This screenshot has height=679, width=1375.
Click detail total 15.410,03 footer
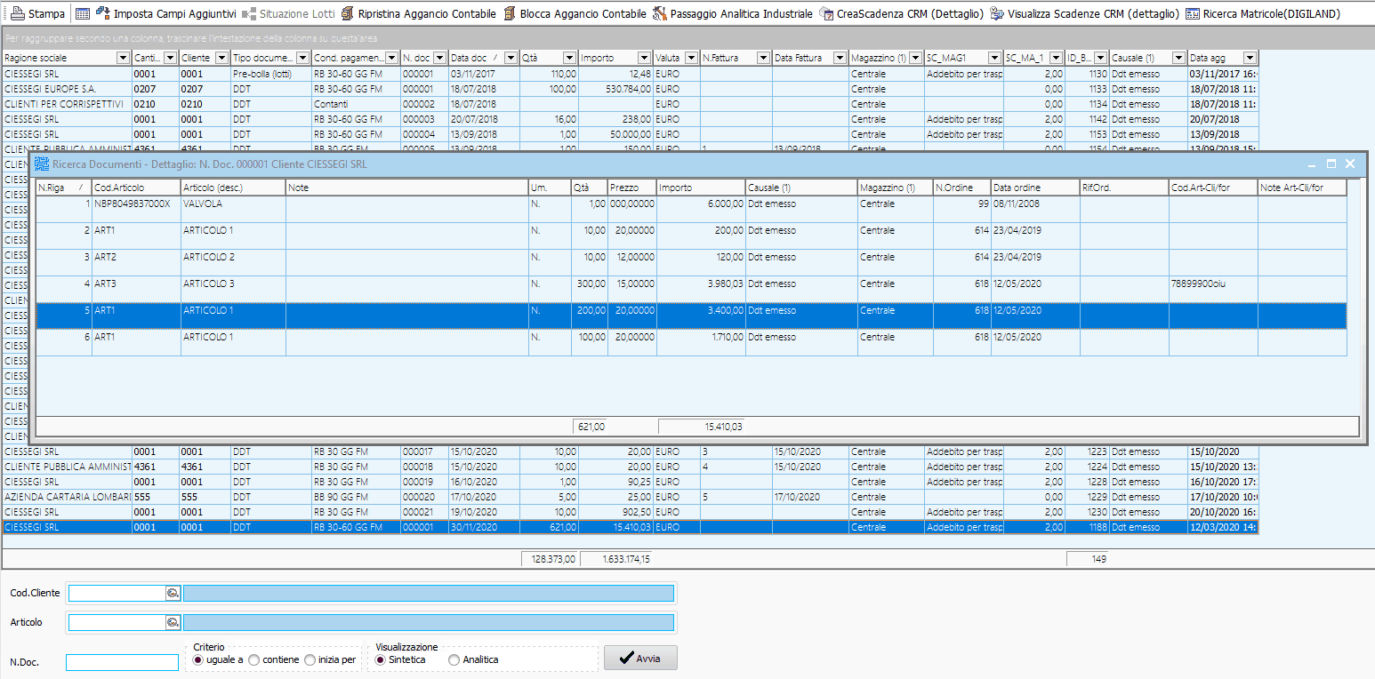[703, 427]
